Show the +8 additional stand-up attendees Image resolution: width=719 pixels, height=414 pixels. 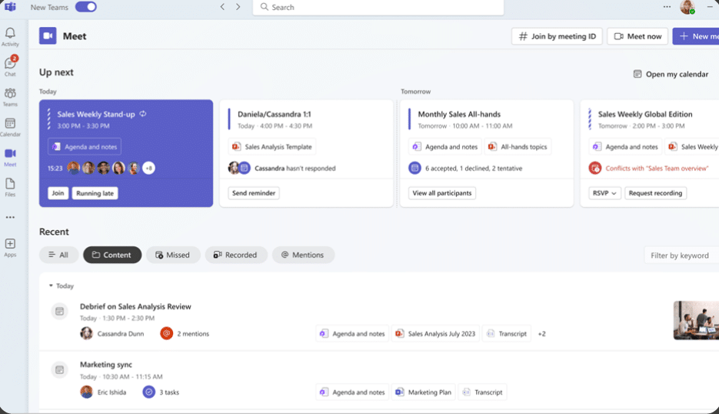click(x=148, y=168)
